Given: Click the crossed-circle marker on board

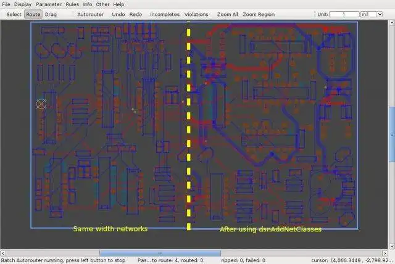Looking at the screenshot, I should pyautogui.click(x=41, y=104).
